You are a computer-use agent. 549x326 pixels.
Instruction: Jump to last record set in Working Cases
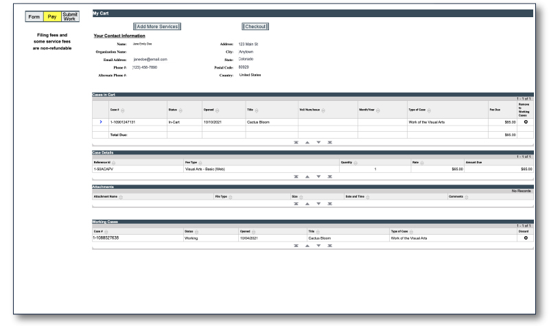coord(329,245)
